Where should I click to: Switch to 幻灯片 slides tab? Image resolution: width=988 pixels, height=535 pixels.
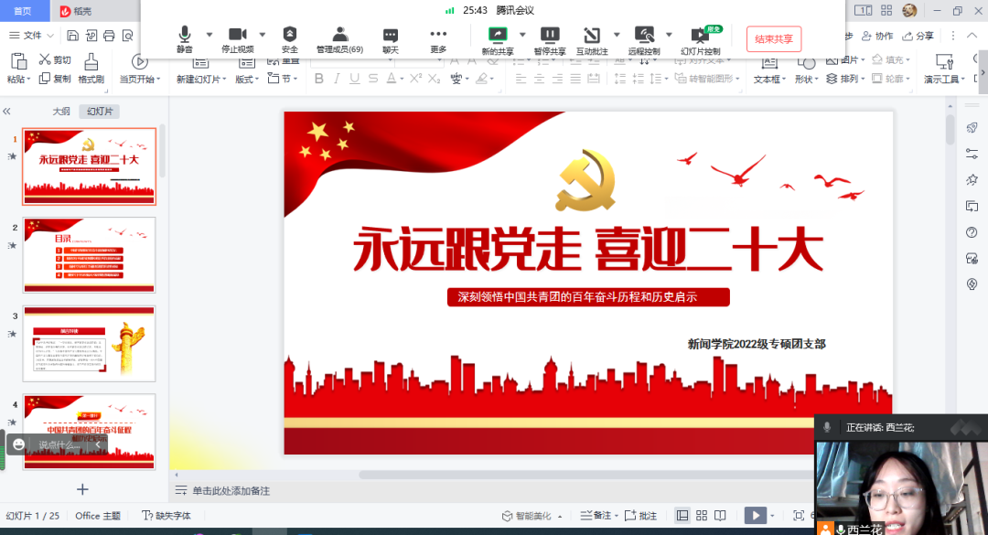tap(100, 111)
